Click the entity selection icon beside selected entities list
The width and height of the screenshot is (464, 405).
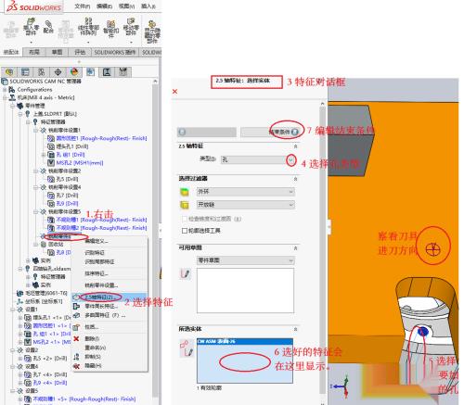point(187,348)
